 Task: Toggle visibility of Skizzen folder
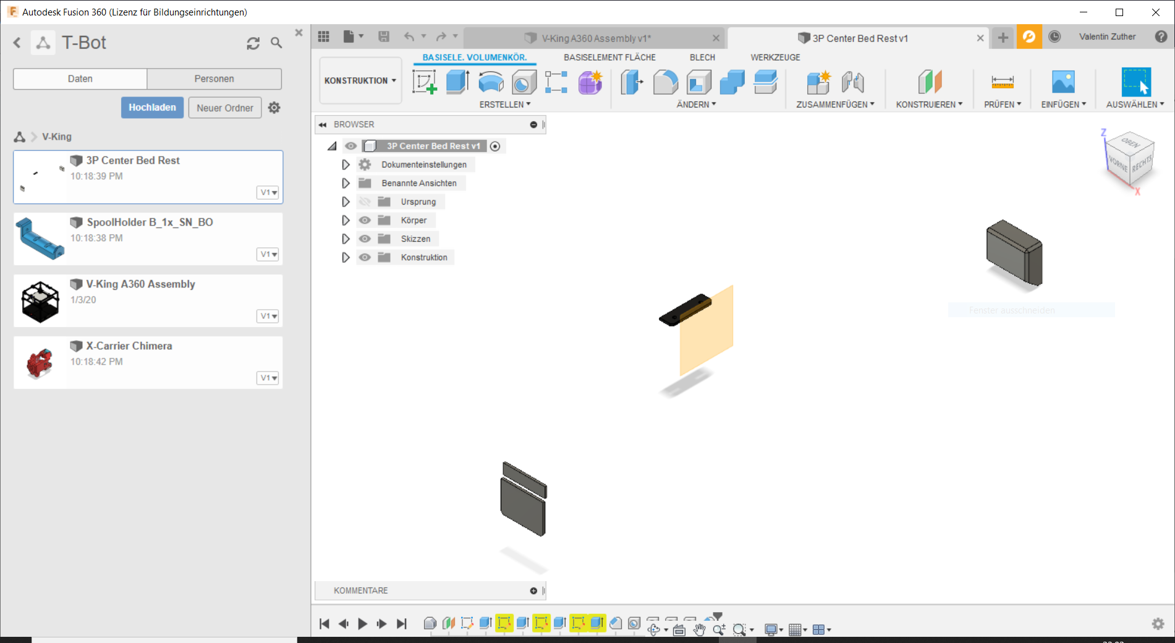[365, 239]
